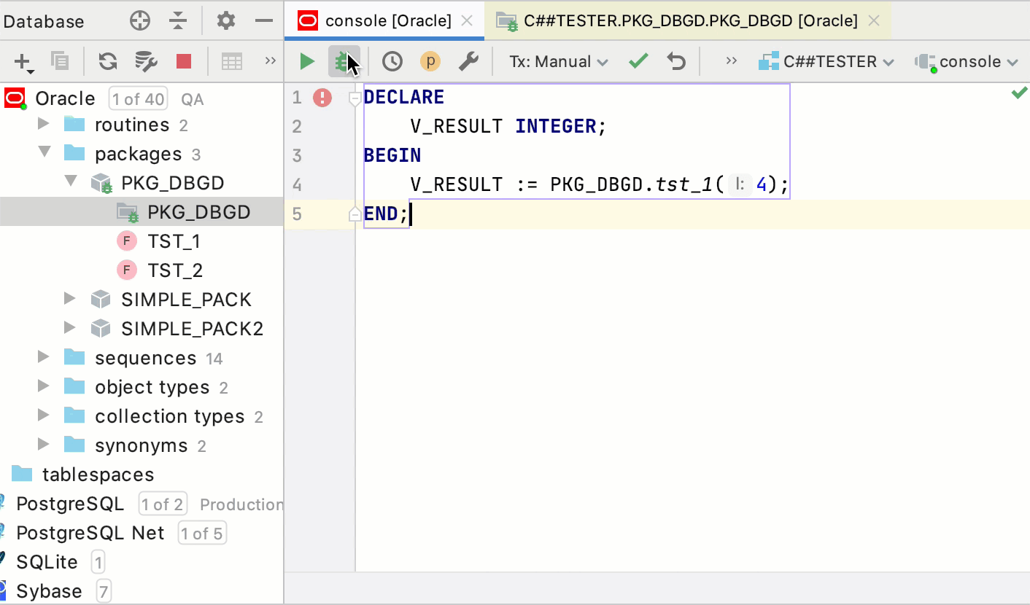Open the C##TESTER schema dropdown

point(826,61)
